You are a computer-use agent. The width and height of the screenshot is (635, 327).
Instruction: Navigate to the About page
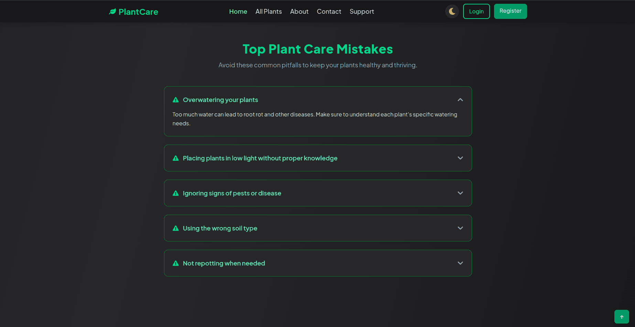pos(299,11)
